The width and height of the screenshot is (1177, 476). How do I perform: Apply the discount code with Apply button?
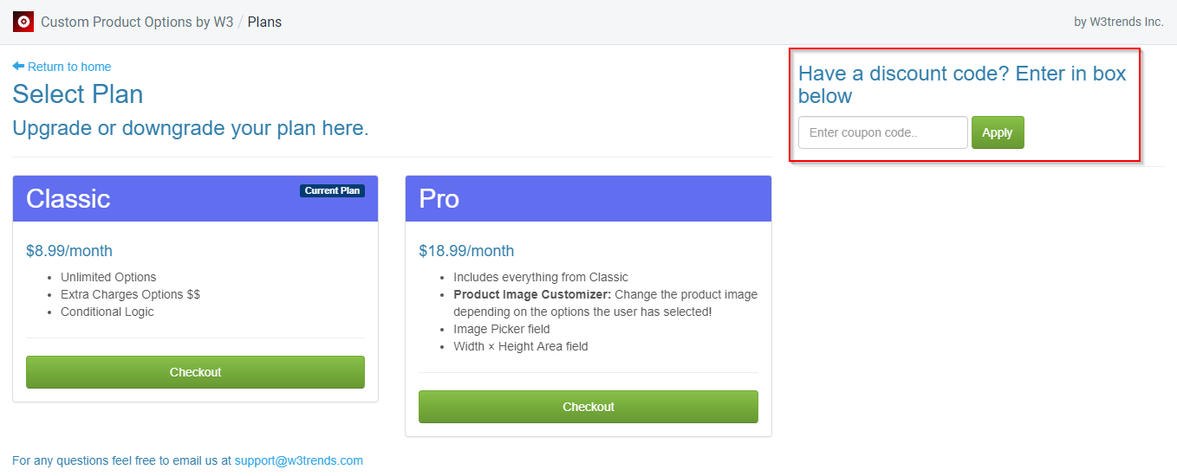(998, 132)
